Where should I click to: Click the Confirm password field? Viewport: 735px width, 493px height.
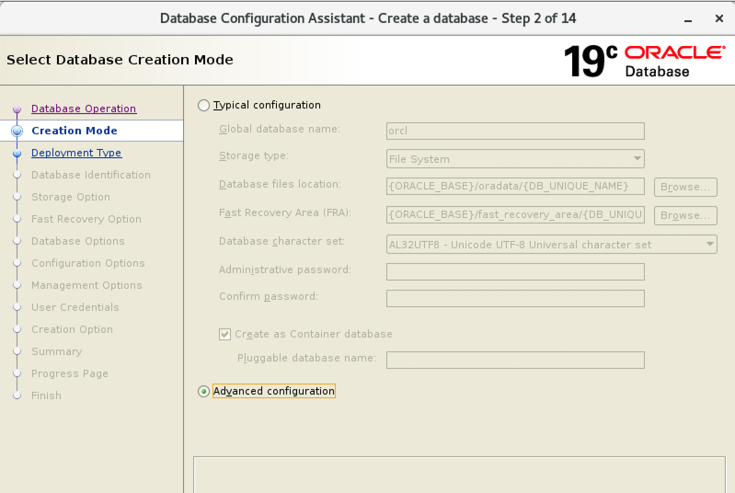(x=515, y=298)
